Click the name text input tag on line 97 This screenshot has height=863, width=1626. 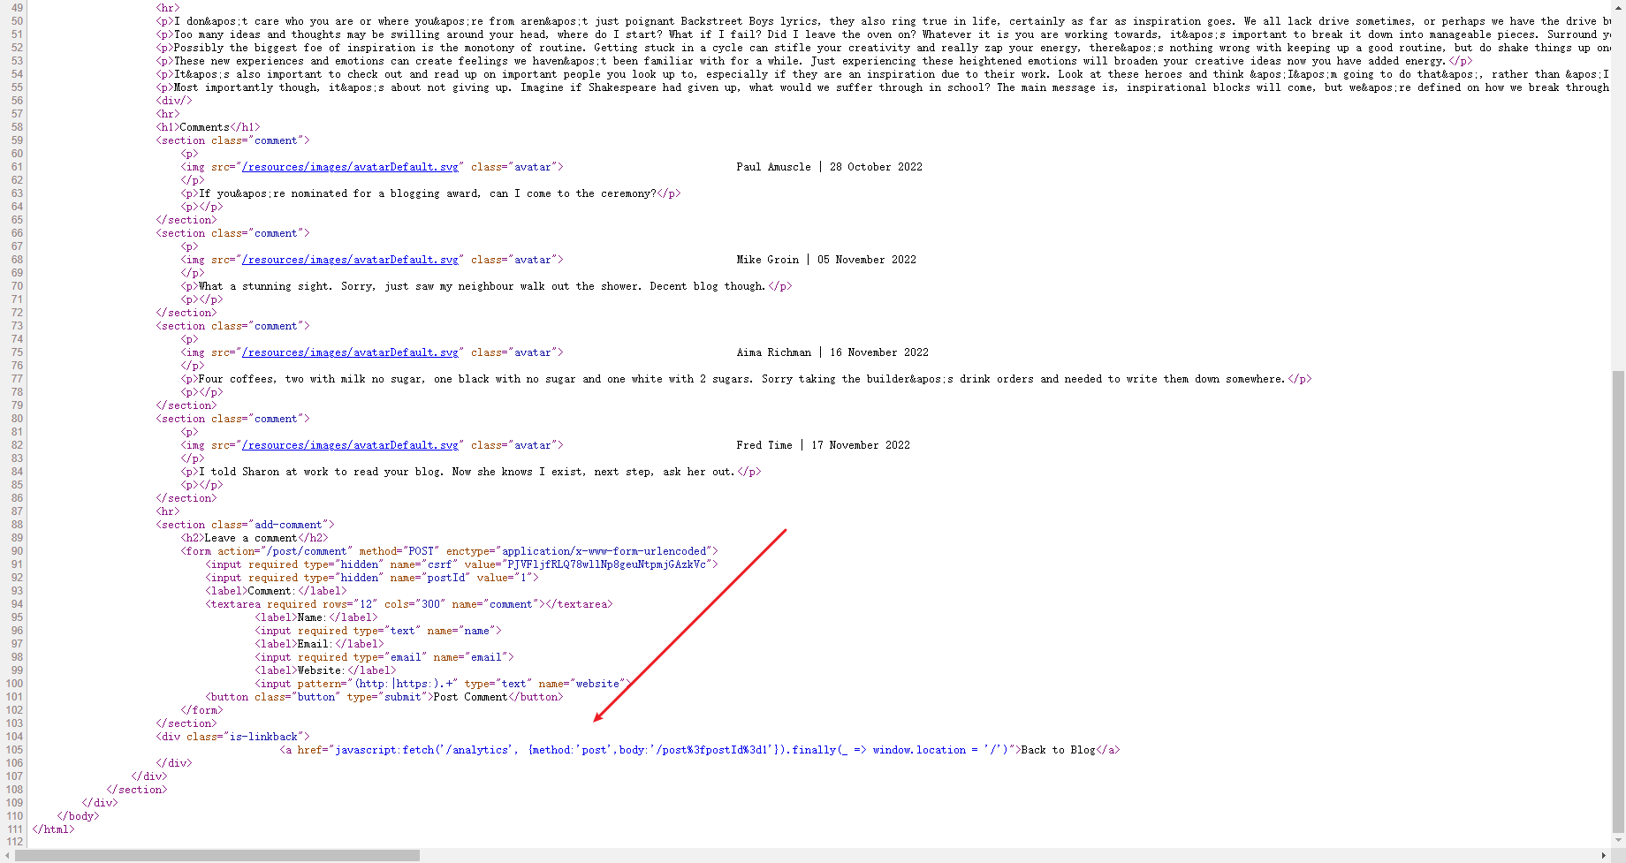coord(378,631)
